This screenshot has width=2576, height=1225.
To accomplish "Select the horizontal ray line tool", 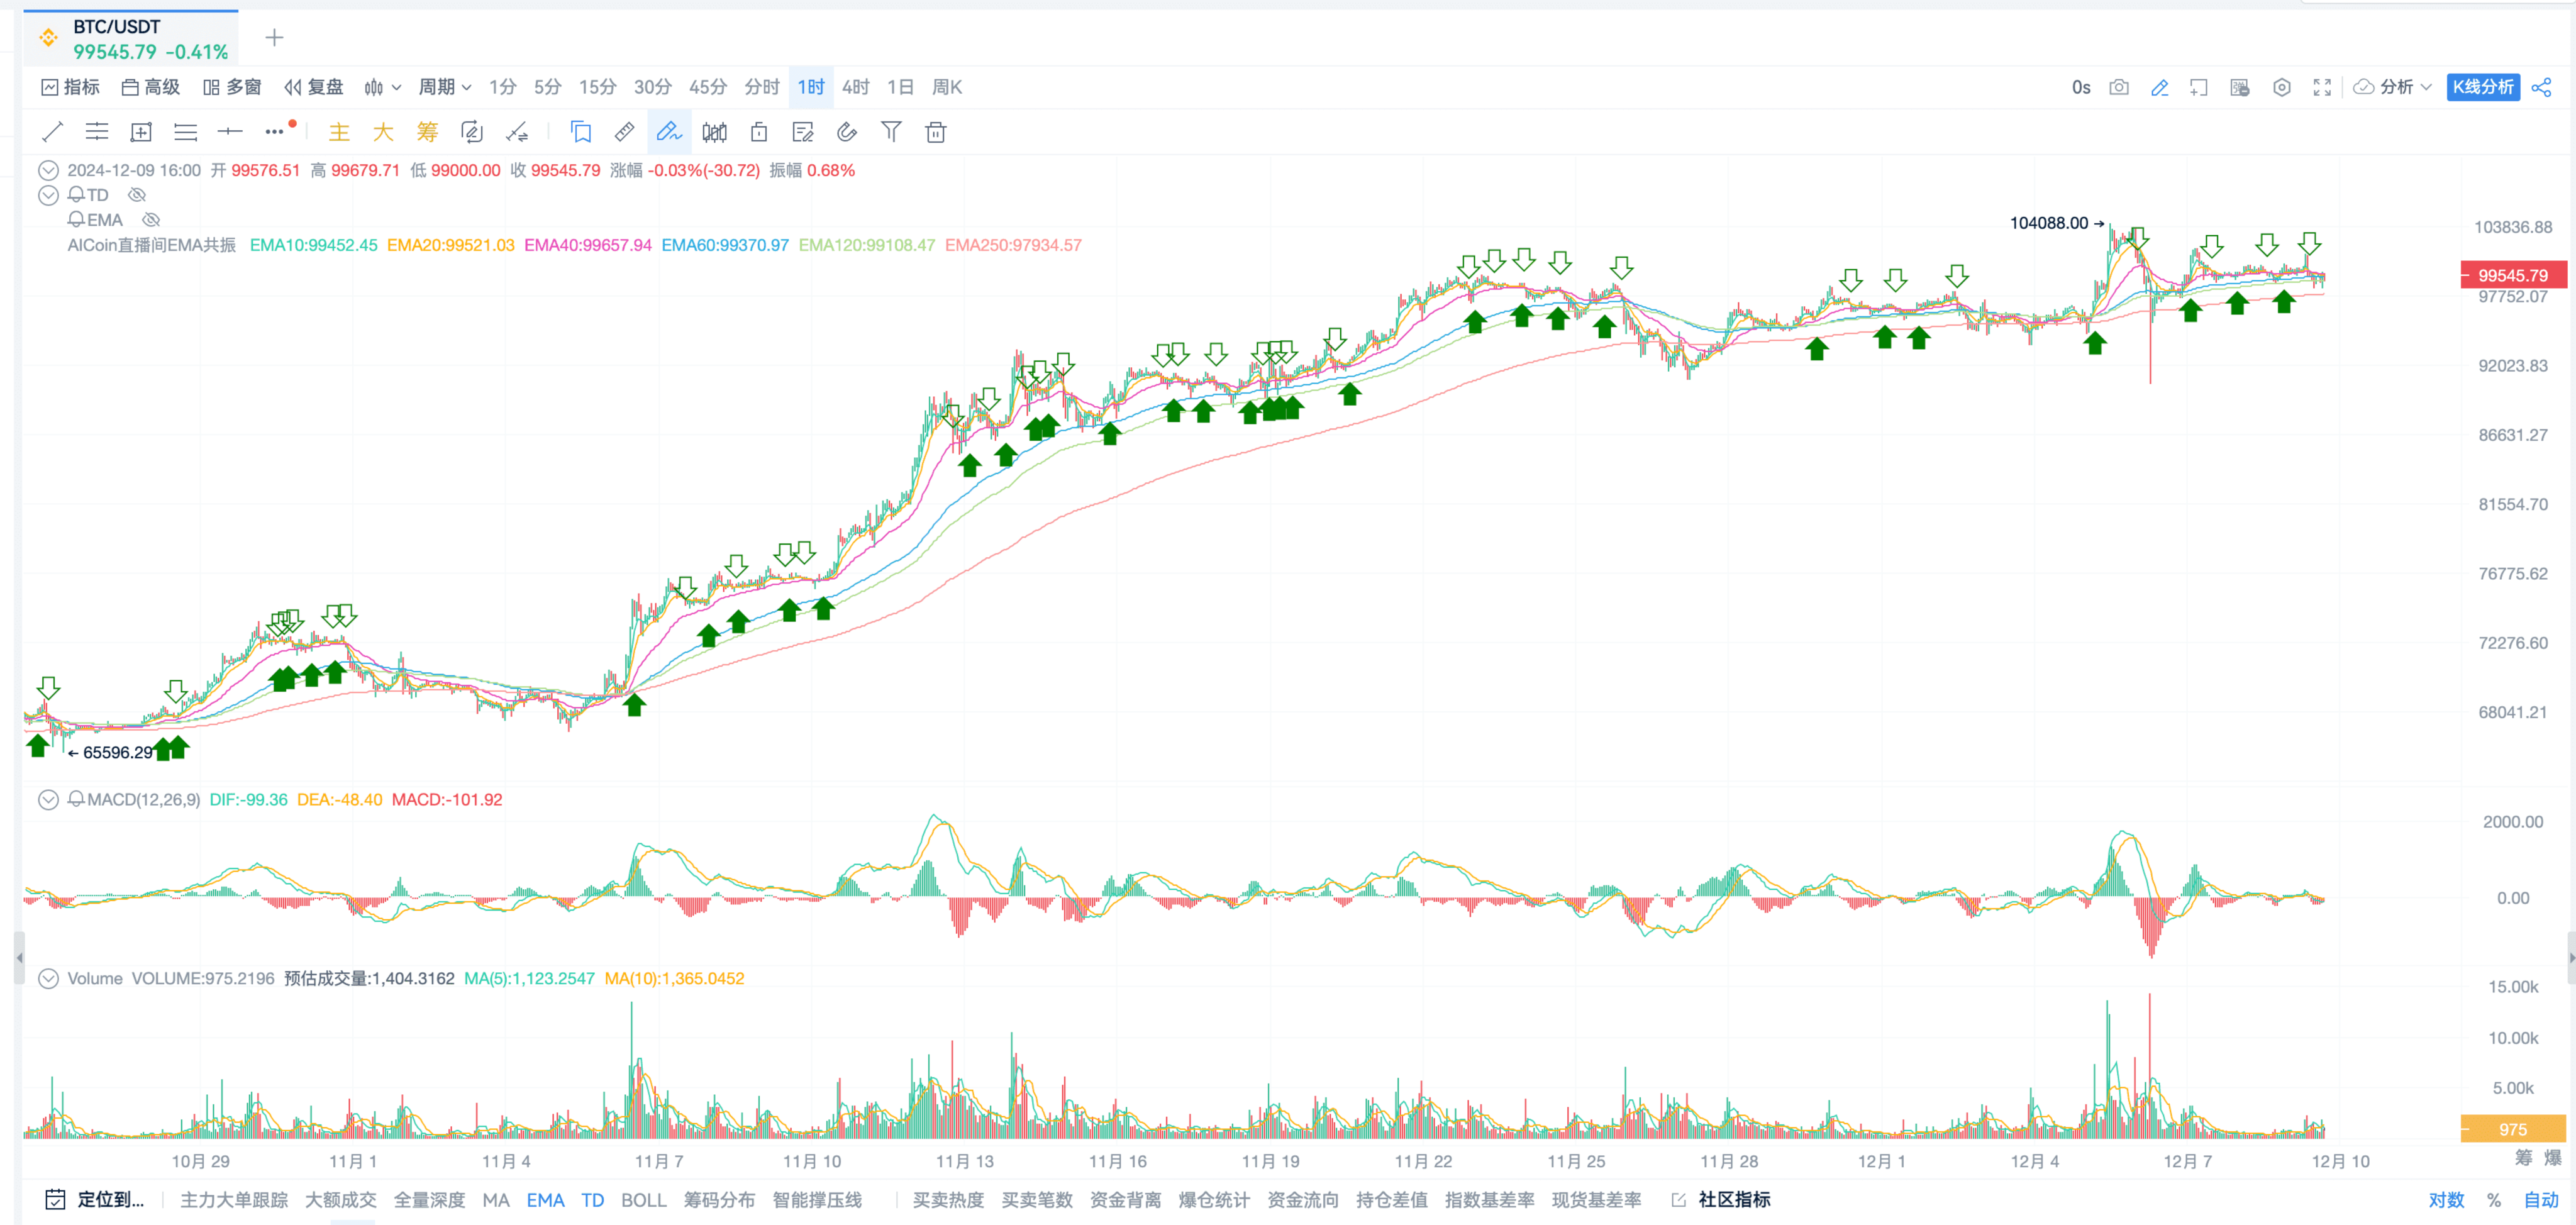I will click(230, 132).
